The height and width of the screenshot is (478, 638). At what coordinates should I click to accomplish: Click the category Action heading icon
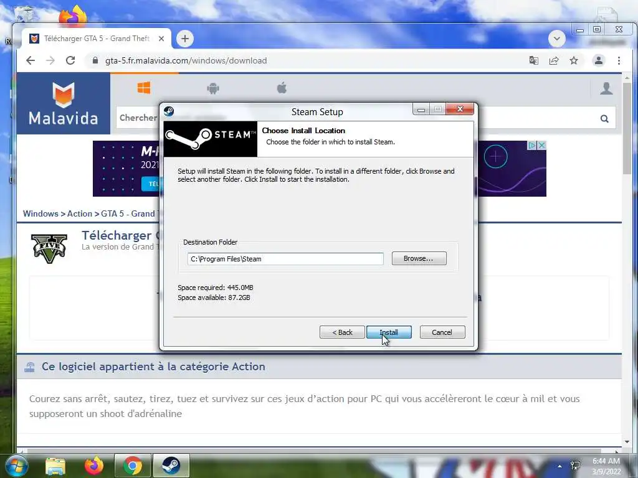(30, 367)
